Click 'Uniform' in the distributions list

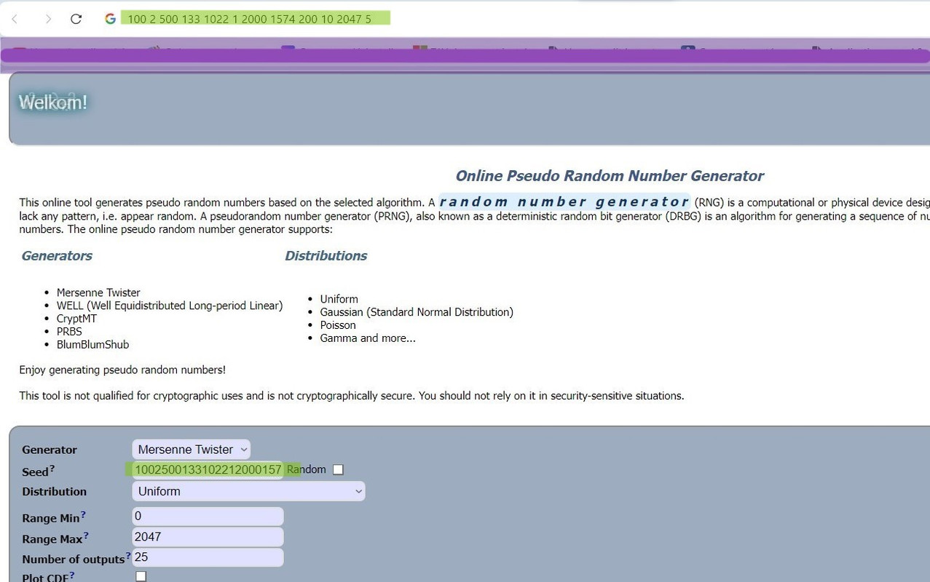(x=339, y=299)
